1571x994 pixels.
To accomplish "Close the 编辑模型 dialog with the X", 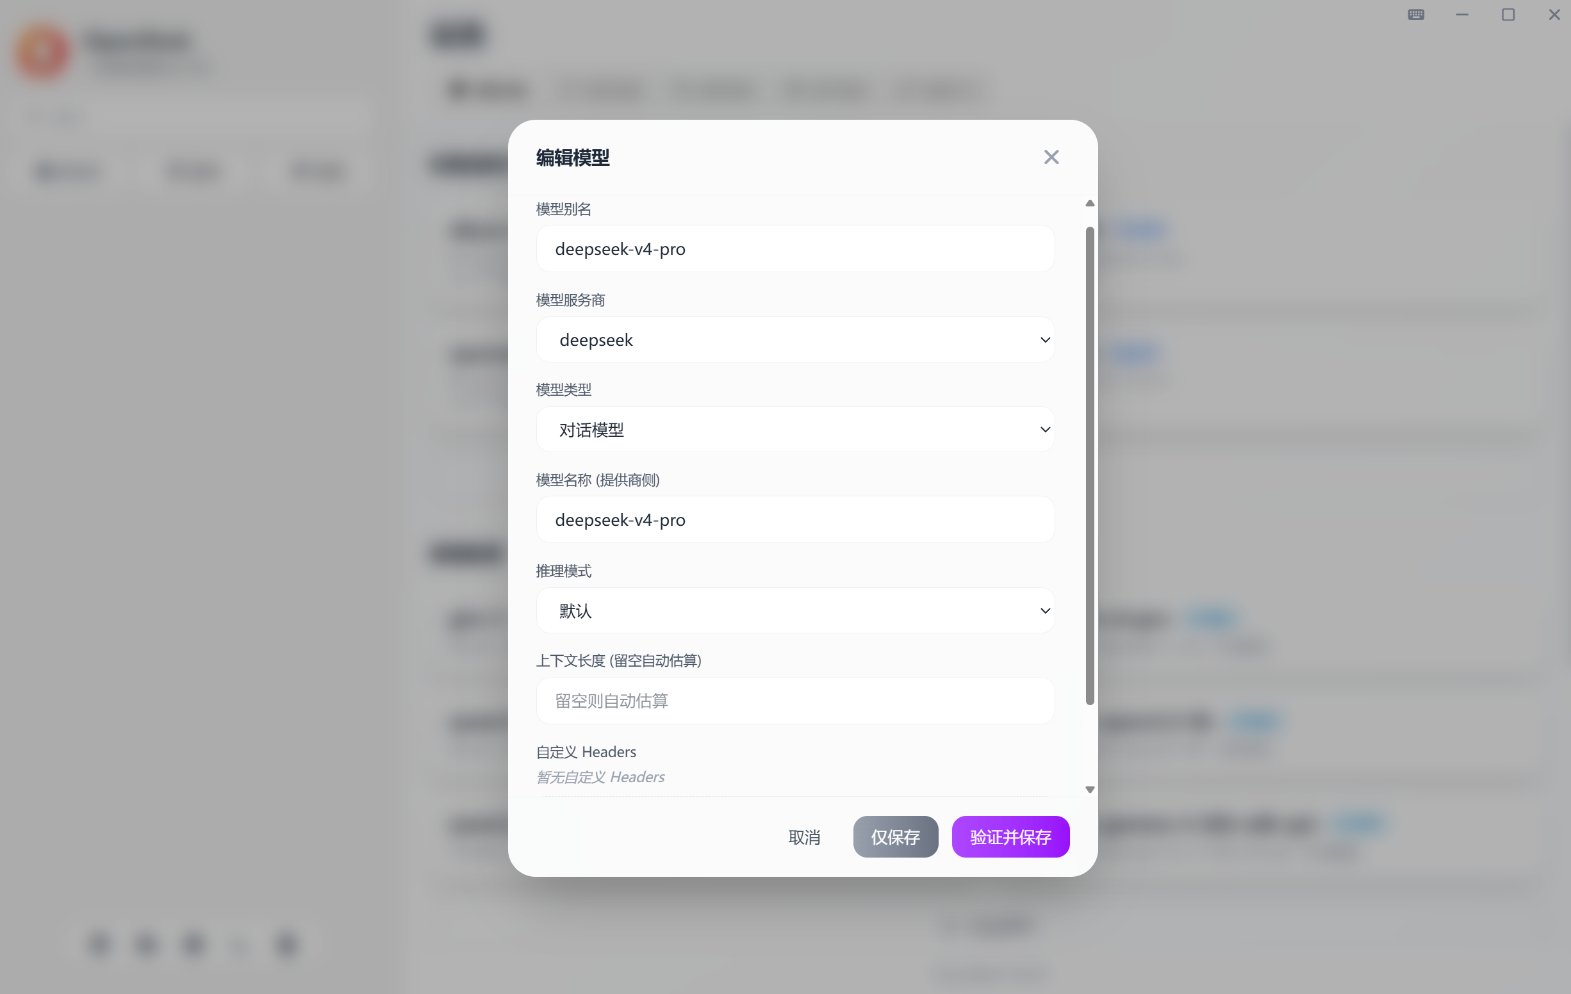I will coord(1051,157).
